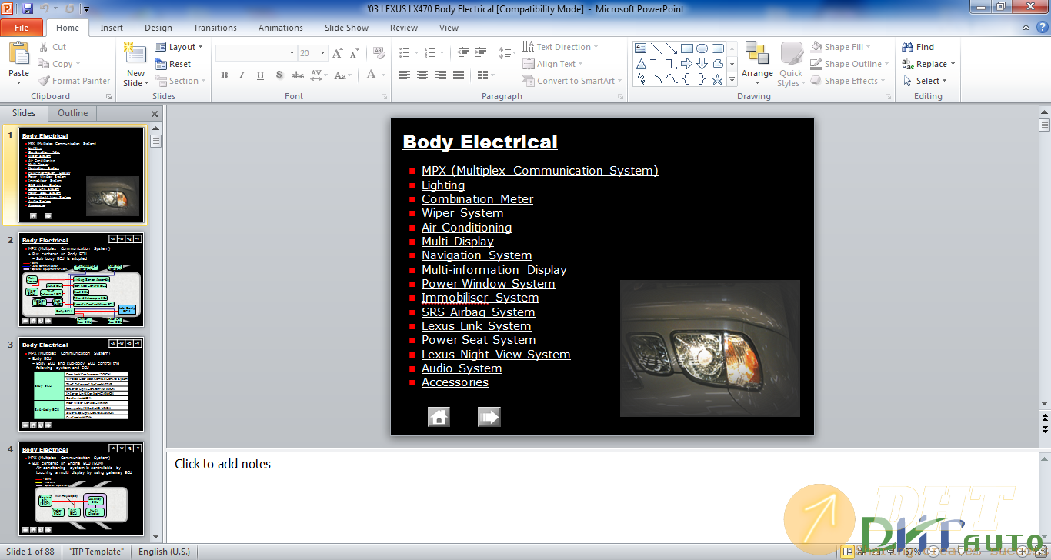
Task: Decrease font size with the small A icon
Action: pos(354,53)
